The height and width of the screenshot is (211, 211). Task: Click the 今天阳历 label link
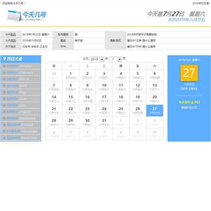11,35
